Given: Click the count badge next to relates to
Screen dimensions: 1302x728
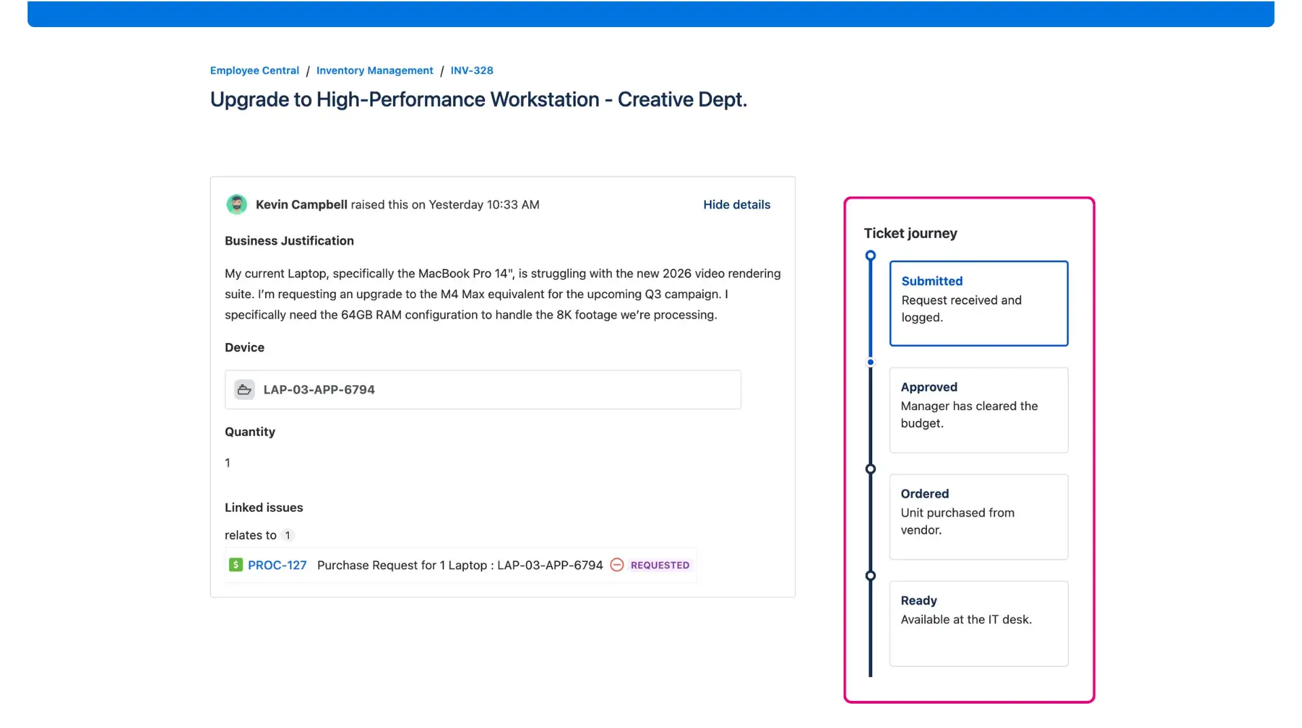Looking at the screenshot, I should tap(288, 535).
